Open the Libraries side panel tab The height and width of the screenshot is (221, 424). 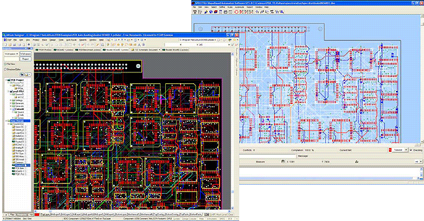[x=236, y=73]
